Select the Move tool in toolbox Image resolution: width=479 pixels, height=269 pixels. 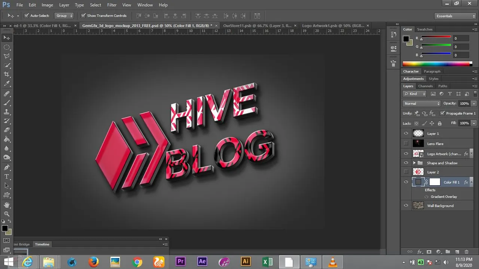7,38
